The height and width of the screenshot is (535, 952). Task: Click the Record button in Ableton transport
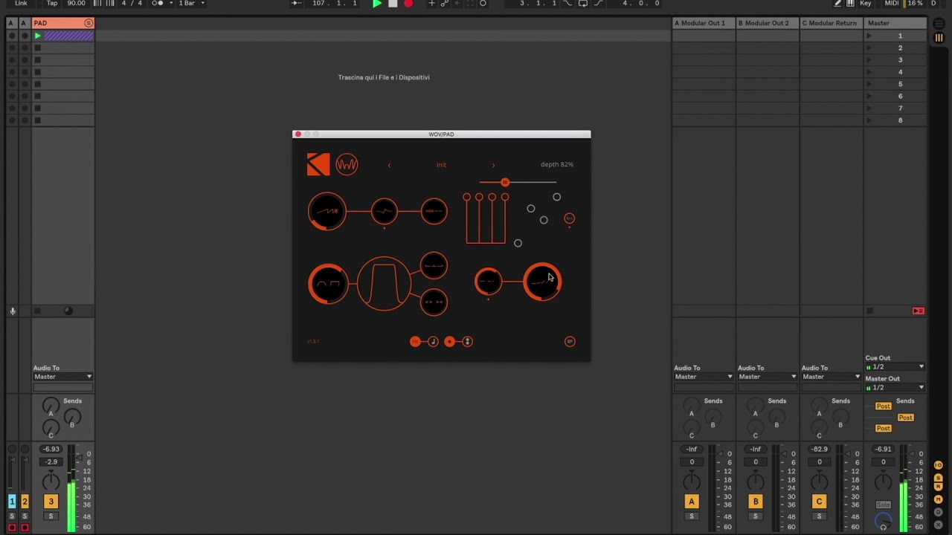click(x=408, y=4)
